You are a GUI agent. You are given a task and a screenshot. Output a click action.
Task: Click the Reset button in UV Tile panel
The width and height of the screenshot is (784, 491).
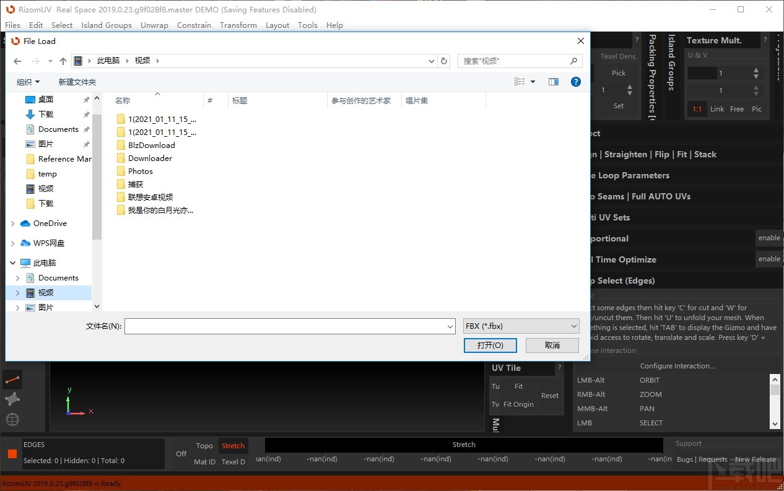pyautogui.click(x=550, y=395)
